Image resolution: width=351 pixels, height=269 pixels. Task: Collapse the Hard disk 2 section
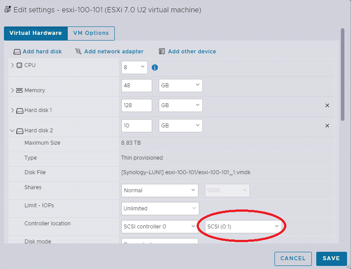[x=12, y=131]
